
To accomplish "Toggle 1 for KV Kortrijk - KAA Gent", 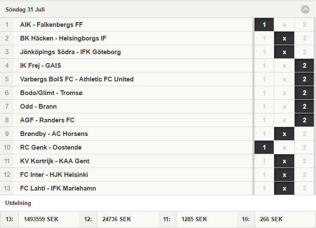I will 264,161.
